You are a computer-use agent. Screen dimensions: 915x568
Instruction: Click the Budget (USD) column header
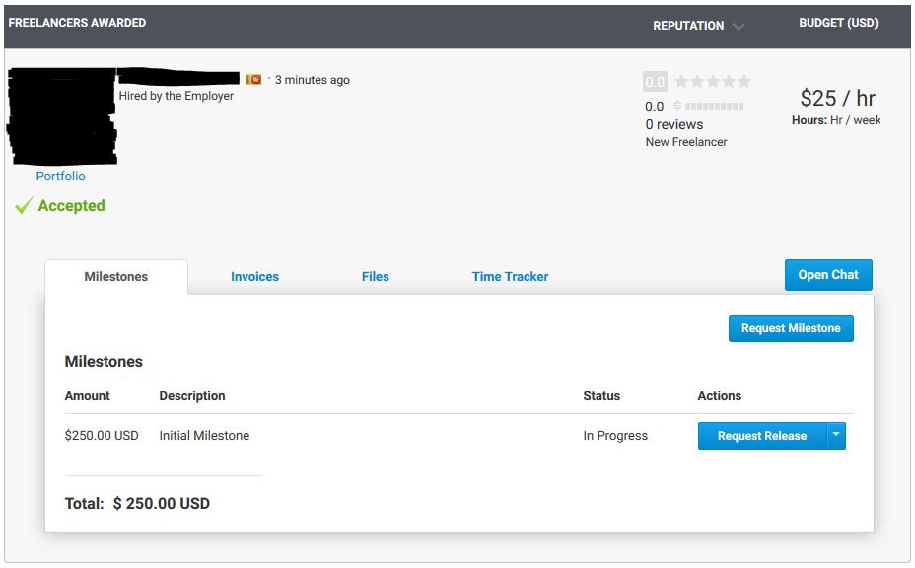coord(838,23)
